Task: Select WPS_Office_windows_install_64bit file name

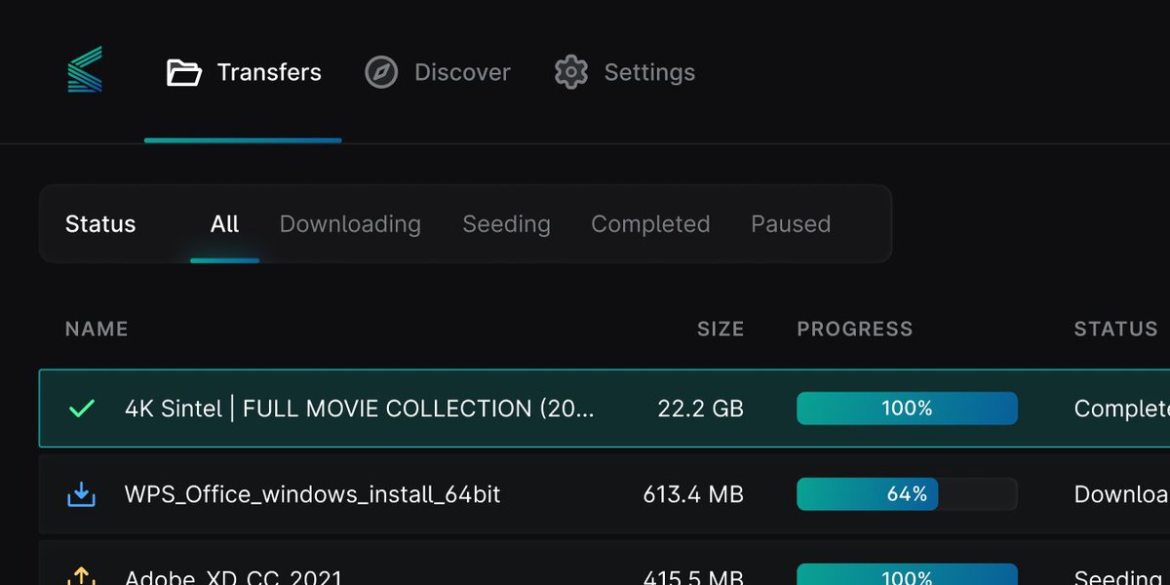Action: pyautogui.click(x=312, y=494)
